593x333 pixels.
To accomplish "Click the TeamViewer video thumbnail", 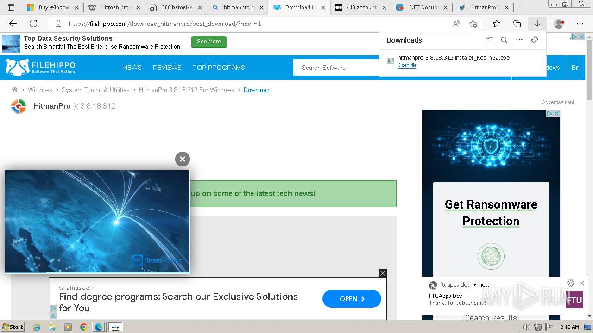I will 97,222.
